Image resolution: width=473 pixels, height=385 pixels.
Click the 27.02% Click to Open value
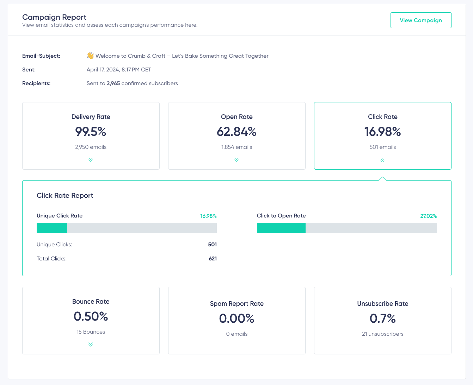tap(428, 216)
